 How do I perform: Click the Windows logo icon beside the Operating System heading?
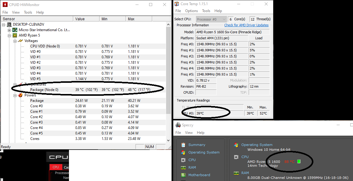(x=236, y=145)
